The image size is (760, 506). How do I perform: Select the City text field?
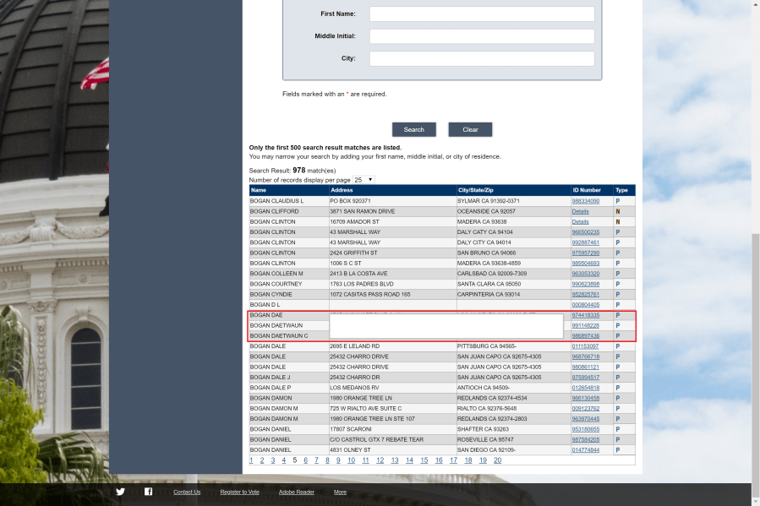[x=481, y=58]
